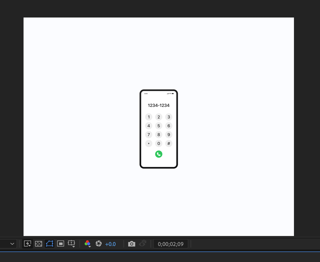Toggle the transparency grid

pyautogui.click(x=39, y=244)
